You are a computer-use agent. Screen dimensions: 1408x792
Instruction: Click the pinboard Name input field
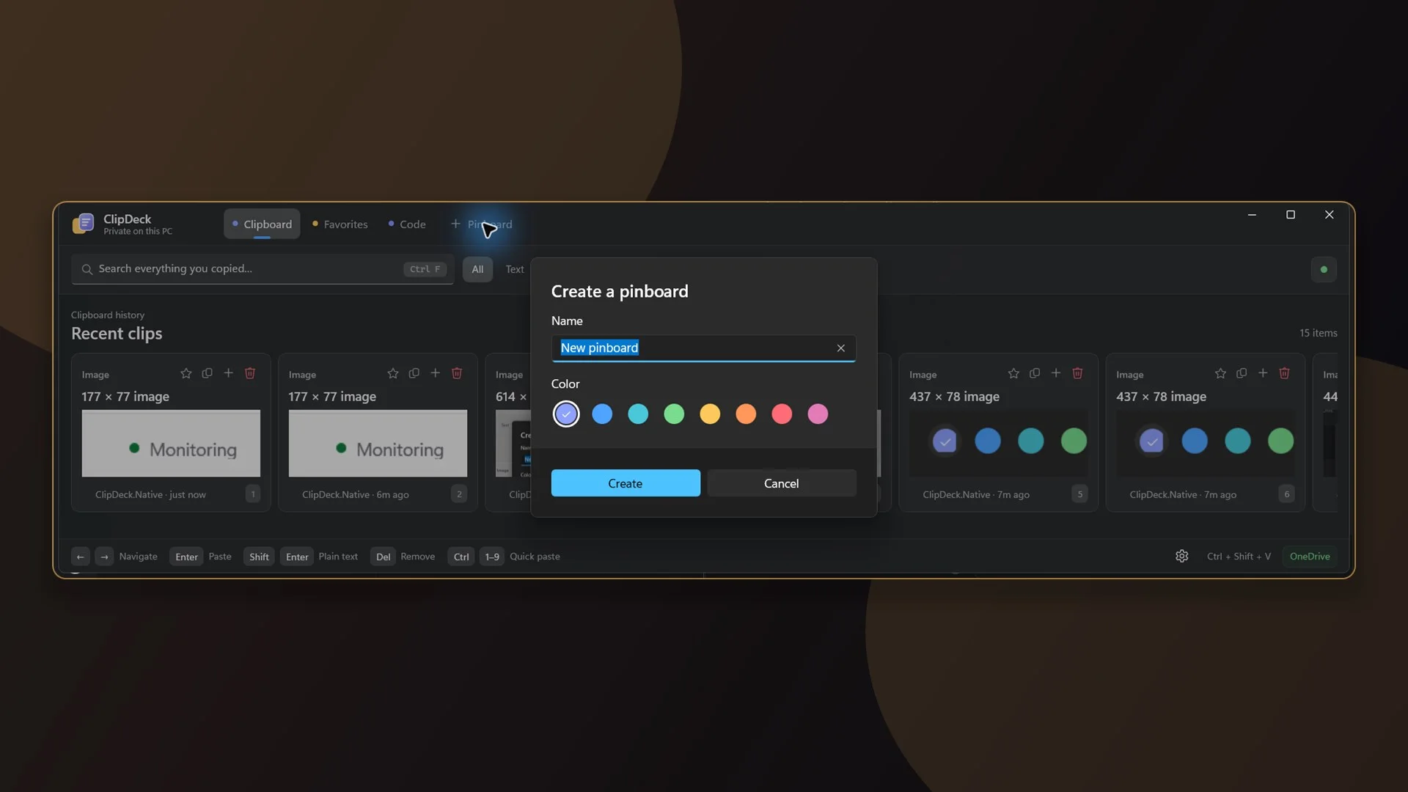click(704, 348)
